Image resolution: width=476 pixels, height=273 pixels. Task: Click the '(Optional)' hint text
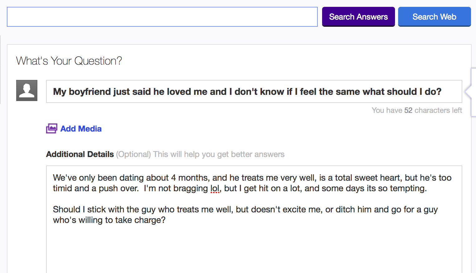tap(133, 154)
